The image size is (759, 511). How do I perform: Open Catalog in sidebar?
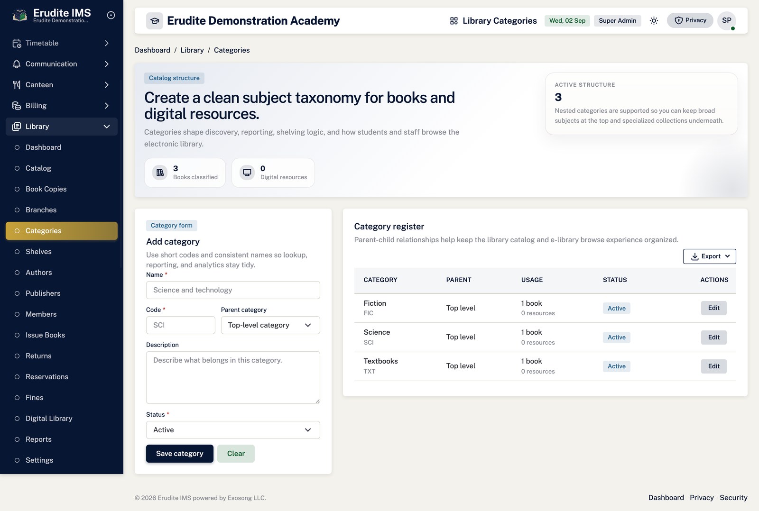pyautogui.click(x=62, y=168)
